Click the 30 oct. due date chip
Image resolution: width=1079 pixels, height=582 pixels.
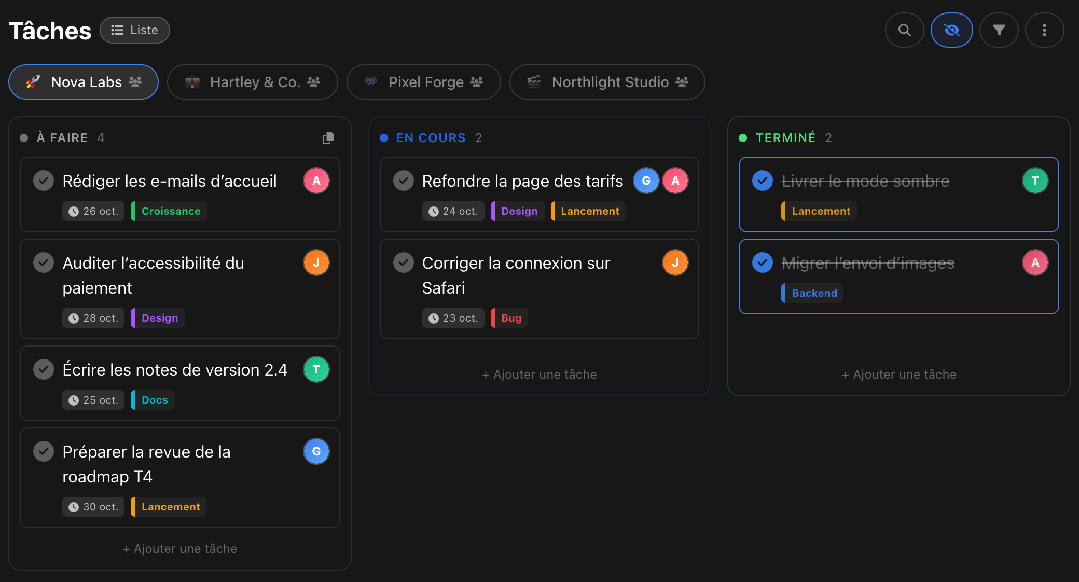coord(93,507)
